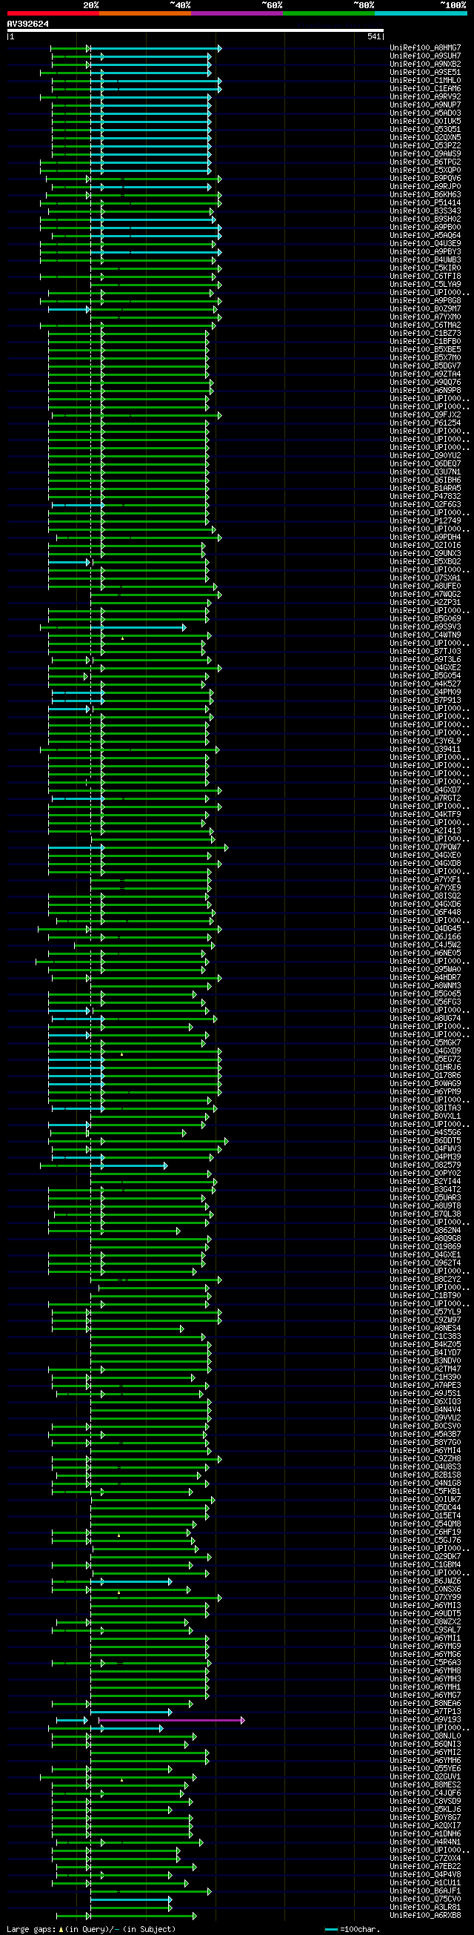
Task: Select UniRef100_P47832 label
Action: pos(425,497)
